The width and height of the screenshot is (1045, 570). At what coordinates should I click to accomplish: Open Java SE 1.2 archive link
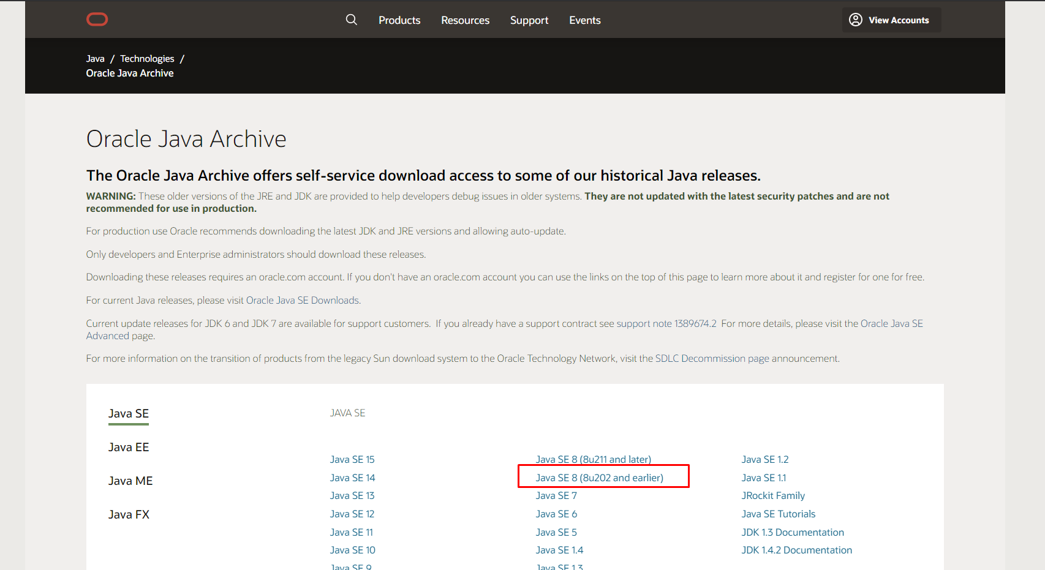click(765, 459)
